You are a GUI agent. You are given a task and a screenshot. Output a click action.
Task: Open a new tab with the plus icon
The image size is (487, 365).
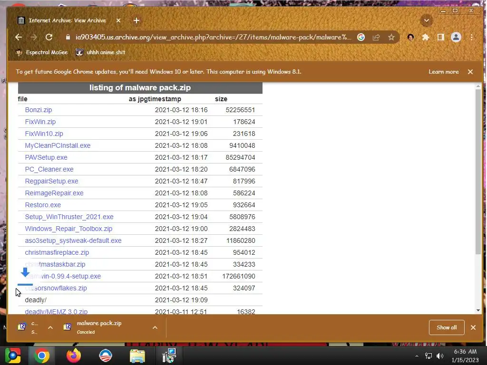(x=136, y=20)
